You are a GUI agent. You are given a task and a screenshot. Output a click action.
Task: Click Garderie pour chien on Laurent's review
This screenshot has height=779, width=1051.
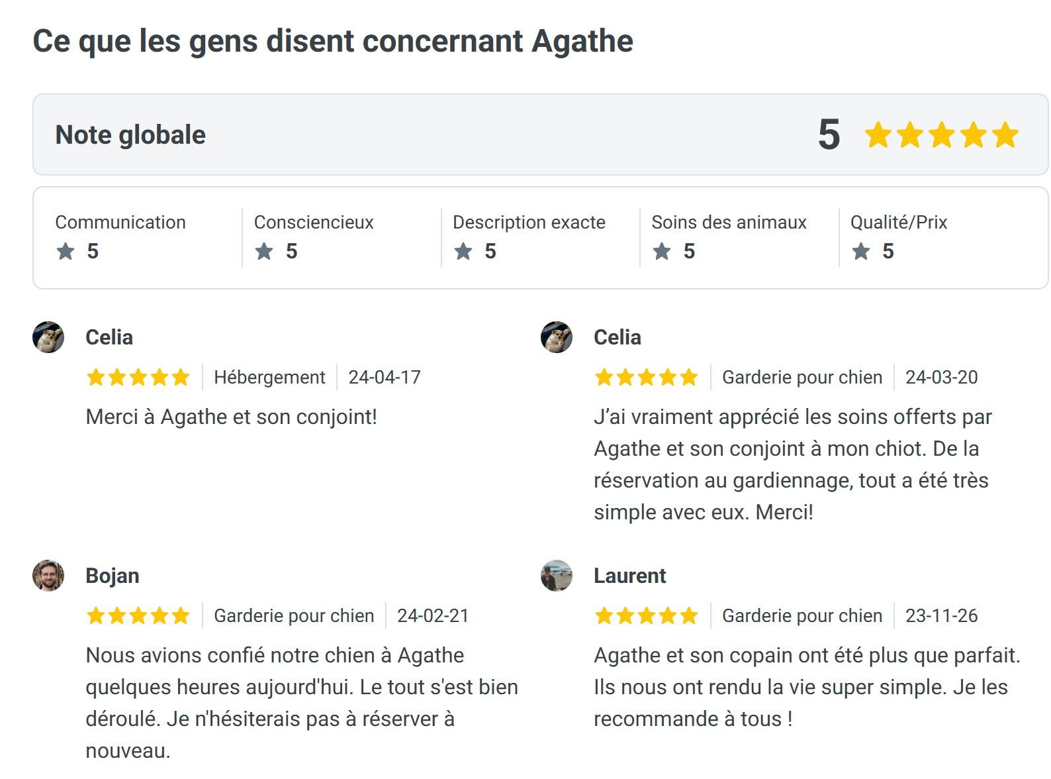(802, 616)
